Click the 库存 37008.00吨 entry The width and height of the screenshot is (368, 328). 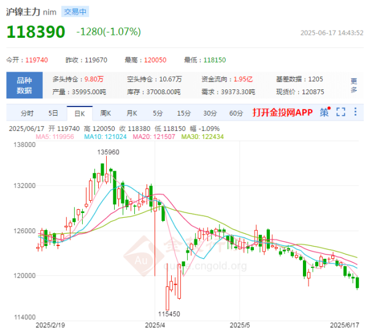click(154, 92)
